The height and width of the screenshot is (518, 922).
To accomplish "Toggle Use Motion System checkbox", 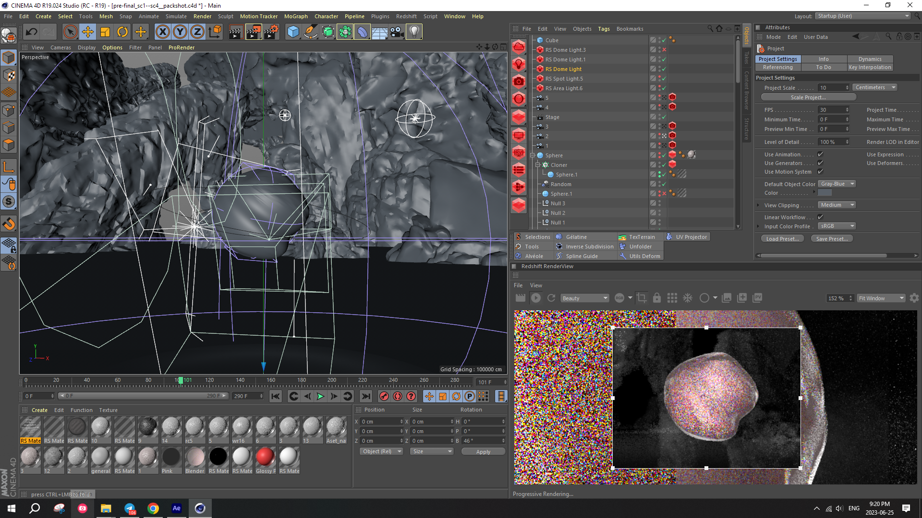I will point(820,172).
